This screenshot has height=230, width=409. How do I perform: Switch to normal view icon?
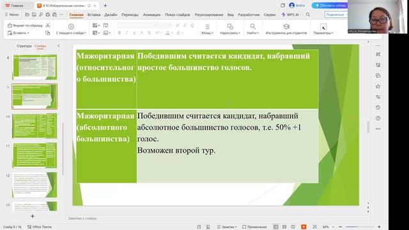coord(275,227)
